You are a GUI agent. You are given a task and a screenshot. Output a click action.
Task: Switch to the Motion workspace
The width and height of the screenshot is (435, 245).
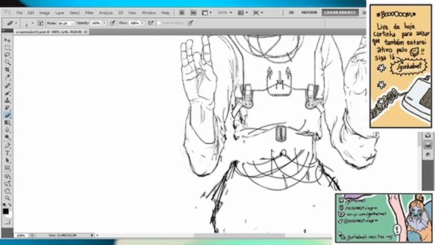point(309,13)
